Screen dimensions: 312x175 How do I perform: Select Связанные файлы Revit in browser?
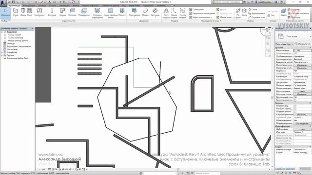[18, 58]
